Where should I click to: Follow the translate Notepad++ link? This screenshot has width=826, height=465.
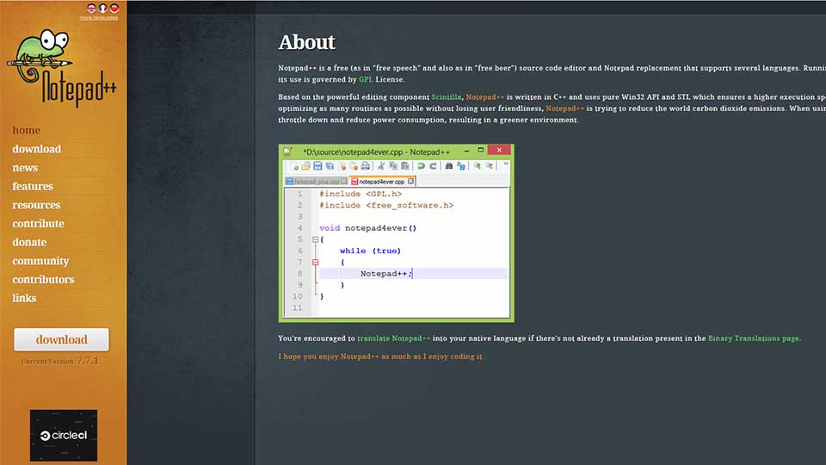point(393,338)
